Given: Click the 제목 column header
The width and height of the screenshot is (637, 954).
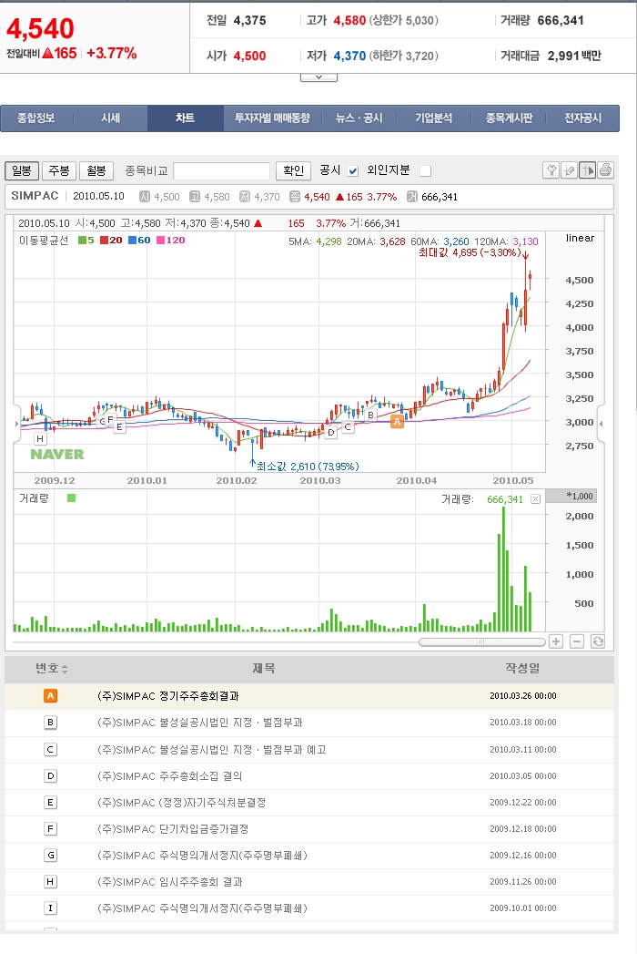Looking at the screenshot, I should 264,668.
